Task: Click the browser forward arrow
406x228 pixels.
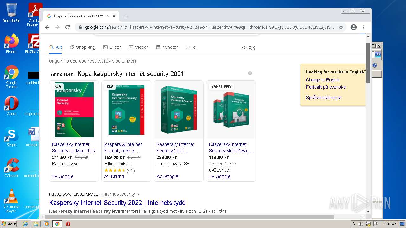Action: [57, 27]
